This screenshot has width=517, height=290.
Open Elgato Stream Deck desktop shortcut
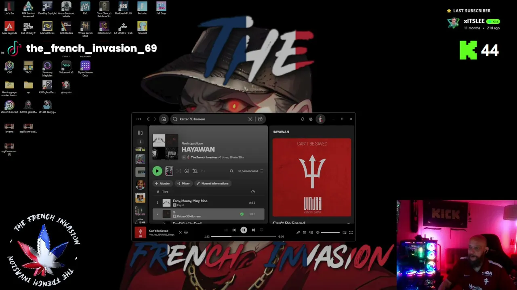point(85,68)
